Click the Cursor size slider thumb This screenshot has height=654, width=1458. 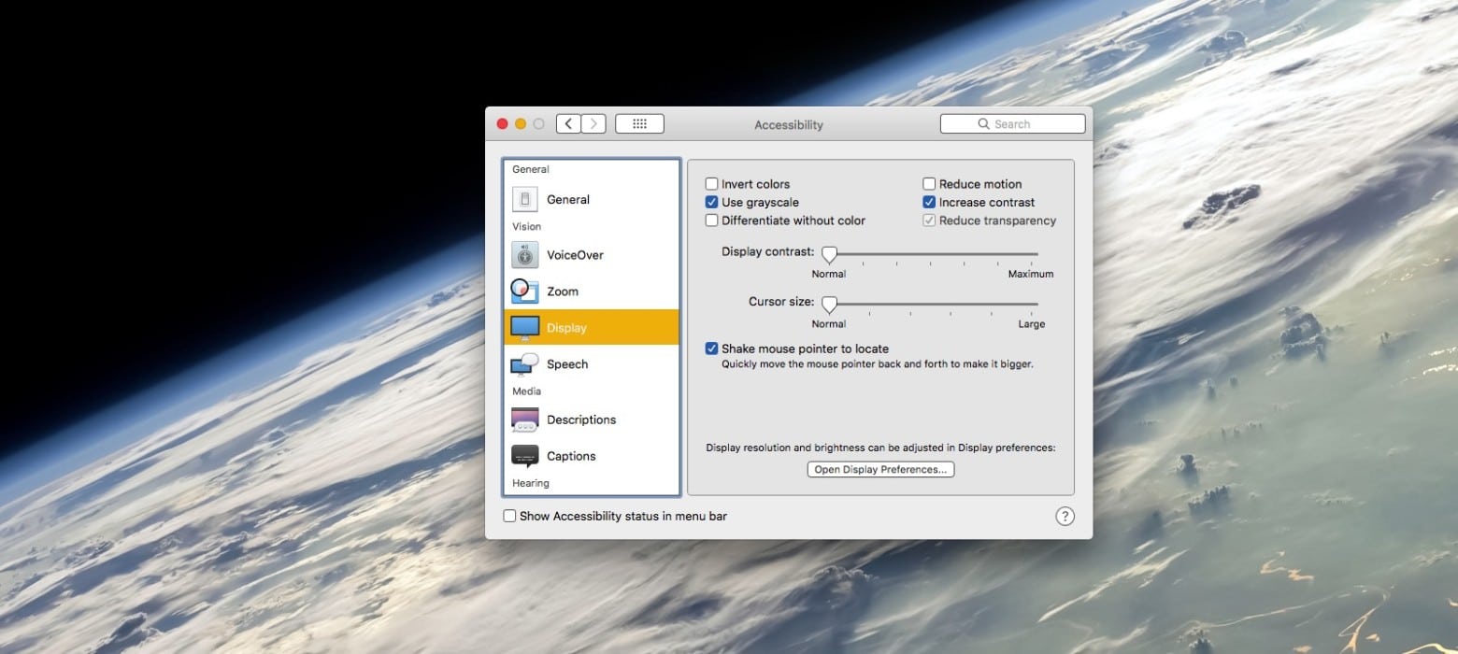click(x=829, y=305)
